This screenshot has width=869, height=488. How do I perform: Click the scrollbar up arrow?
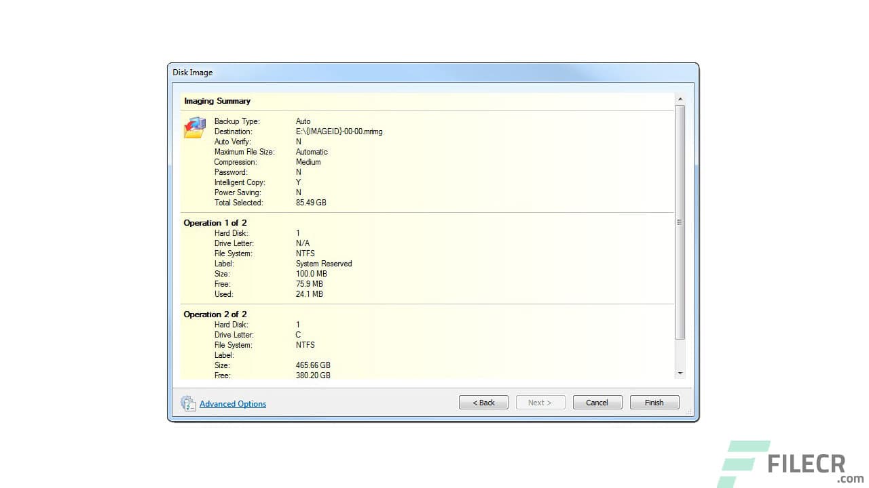(x=680, y=98)
